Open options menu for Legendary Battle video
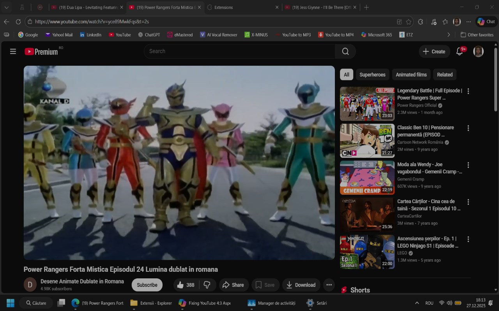The width and height of the screenshot is (499, 311). coord(468,91)
